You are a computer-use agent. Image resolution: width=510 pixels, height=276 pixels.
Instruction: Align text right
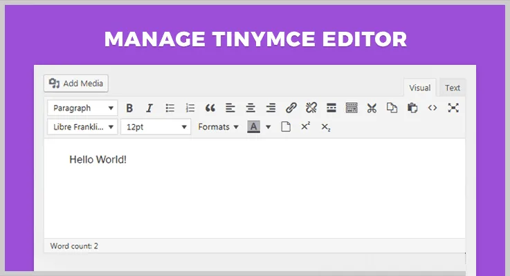(271, 108)
